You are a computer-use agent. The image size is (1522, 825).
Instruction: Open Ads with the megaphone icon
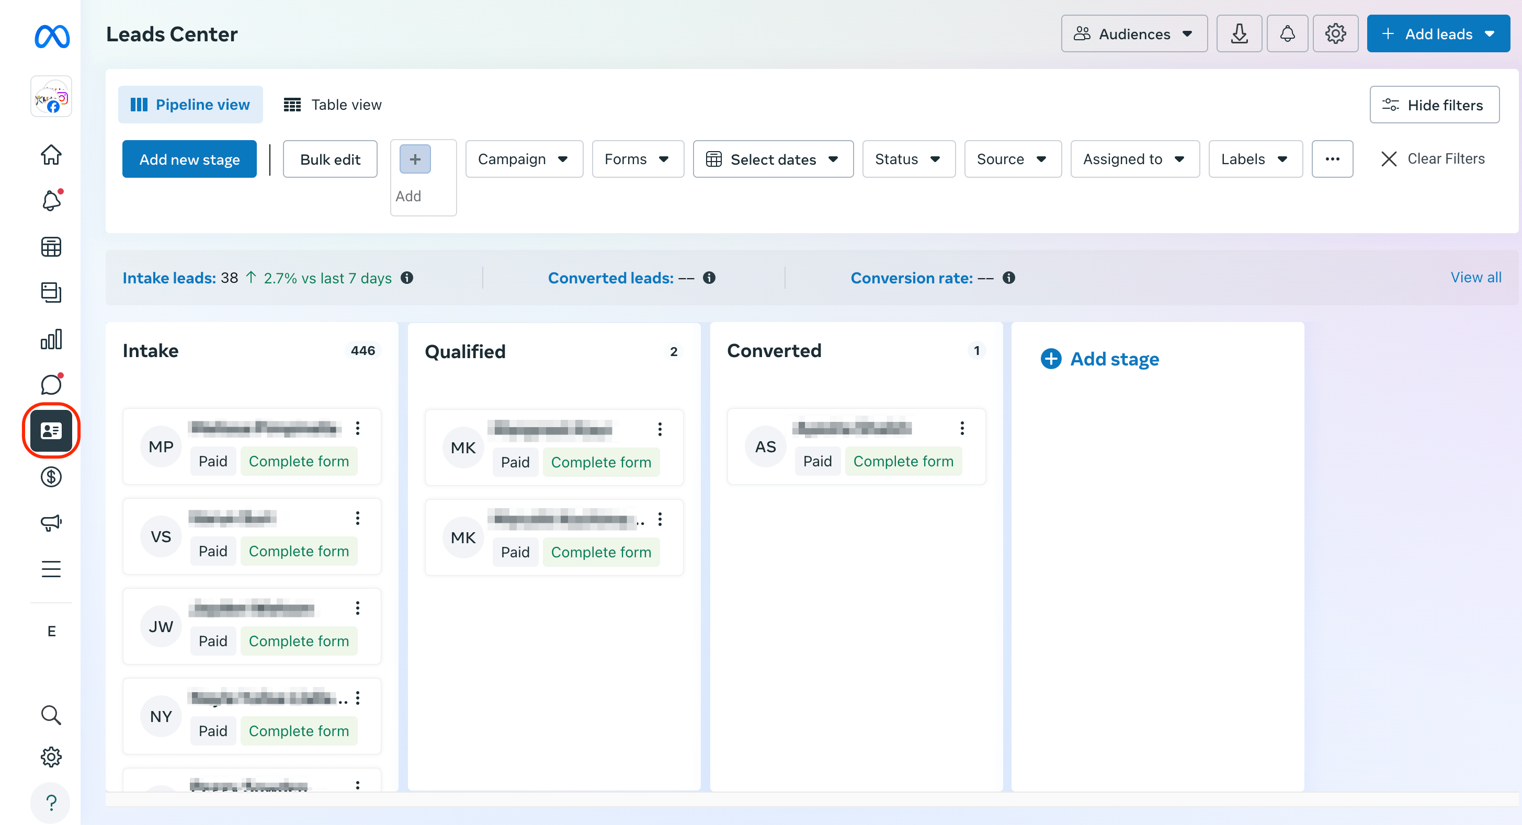pyautogui.click(x=51, y=522)
